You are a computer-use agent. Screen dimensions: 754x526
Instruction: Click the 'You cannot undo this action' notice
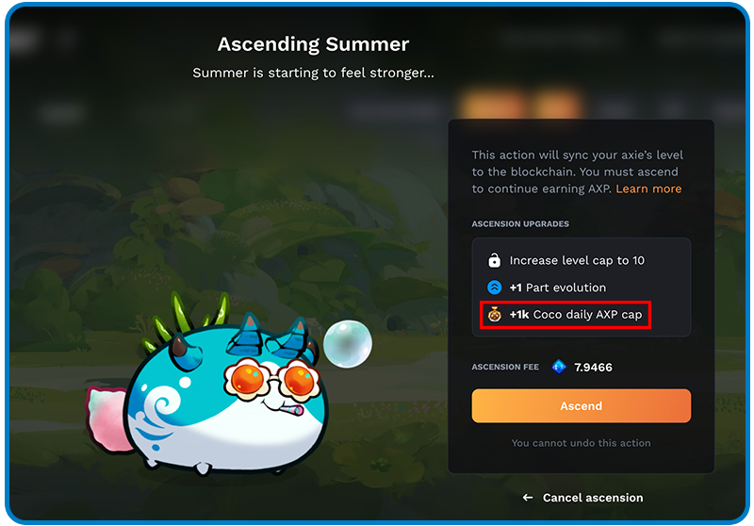click(581, 443)
